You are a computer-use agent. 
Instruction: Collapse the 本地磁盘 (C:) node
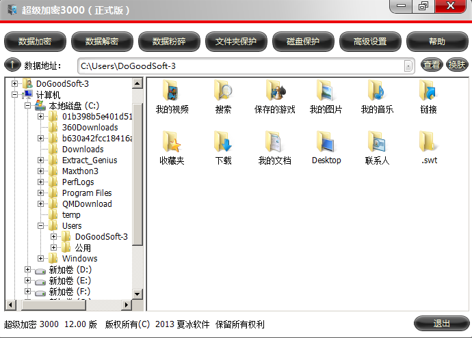[27, 105]
